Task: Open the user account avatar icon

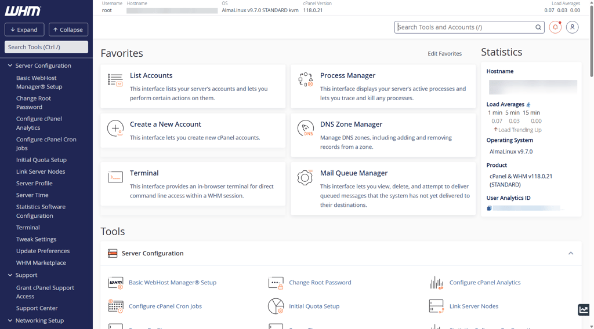Action: (x=573, y=27)
